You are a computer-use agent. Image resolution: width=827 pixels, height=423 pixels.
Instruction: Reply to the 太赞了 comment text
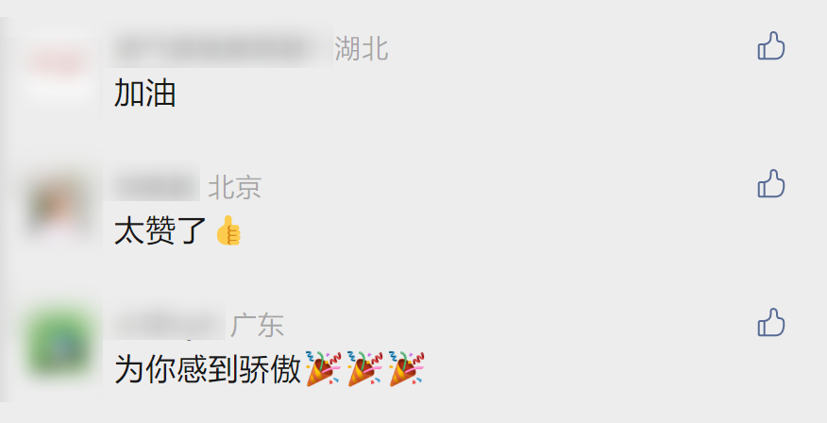(x=160, y=231)
